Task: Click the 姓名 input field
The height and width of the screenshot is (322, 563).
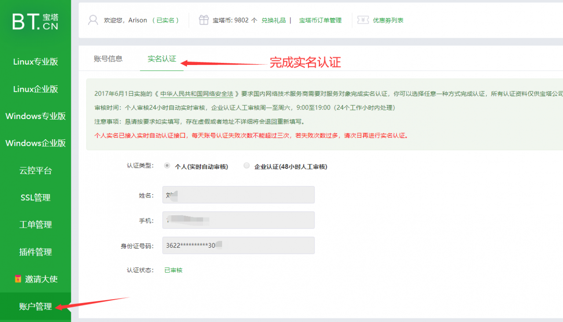Action: [x=238, y=195]
